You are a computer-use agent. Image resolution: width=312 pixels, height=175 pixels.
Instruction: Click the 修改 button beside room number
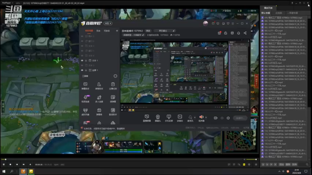pyautogui.click(x=148, y=31)
